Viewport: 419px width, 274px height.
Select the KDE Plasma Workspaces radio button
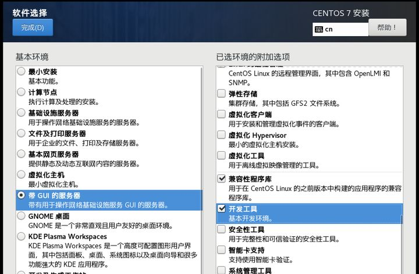click(x=21, y=236)
